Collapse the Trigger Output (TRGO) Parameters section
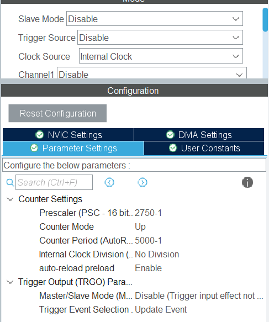 pyautogui.click(x=10, y=282)
